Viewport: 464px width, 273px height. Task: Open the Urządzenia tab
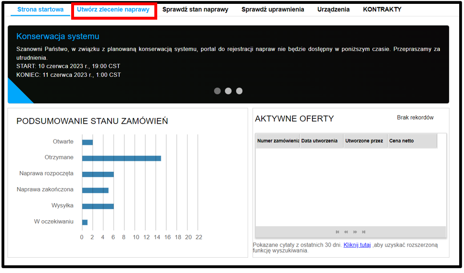[333, 10]
